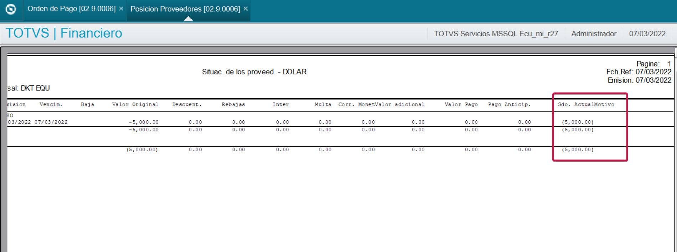Click the Inter column header
The image size is (677, 252).
point(281,105)
